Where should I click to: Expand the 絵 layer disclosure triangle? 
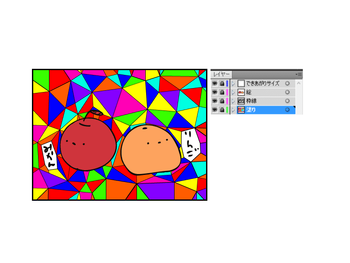tap(233, 92)
